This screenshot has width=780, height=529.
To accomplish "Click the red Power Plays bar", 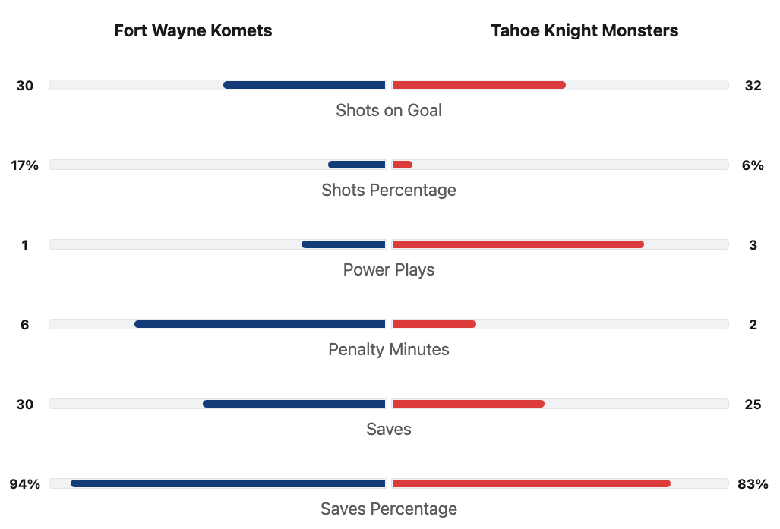I will [x=518, y=244].
